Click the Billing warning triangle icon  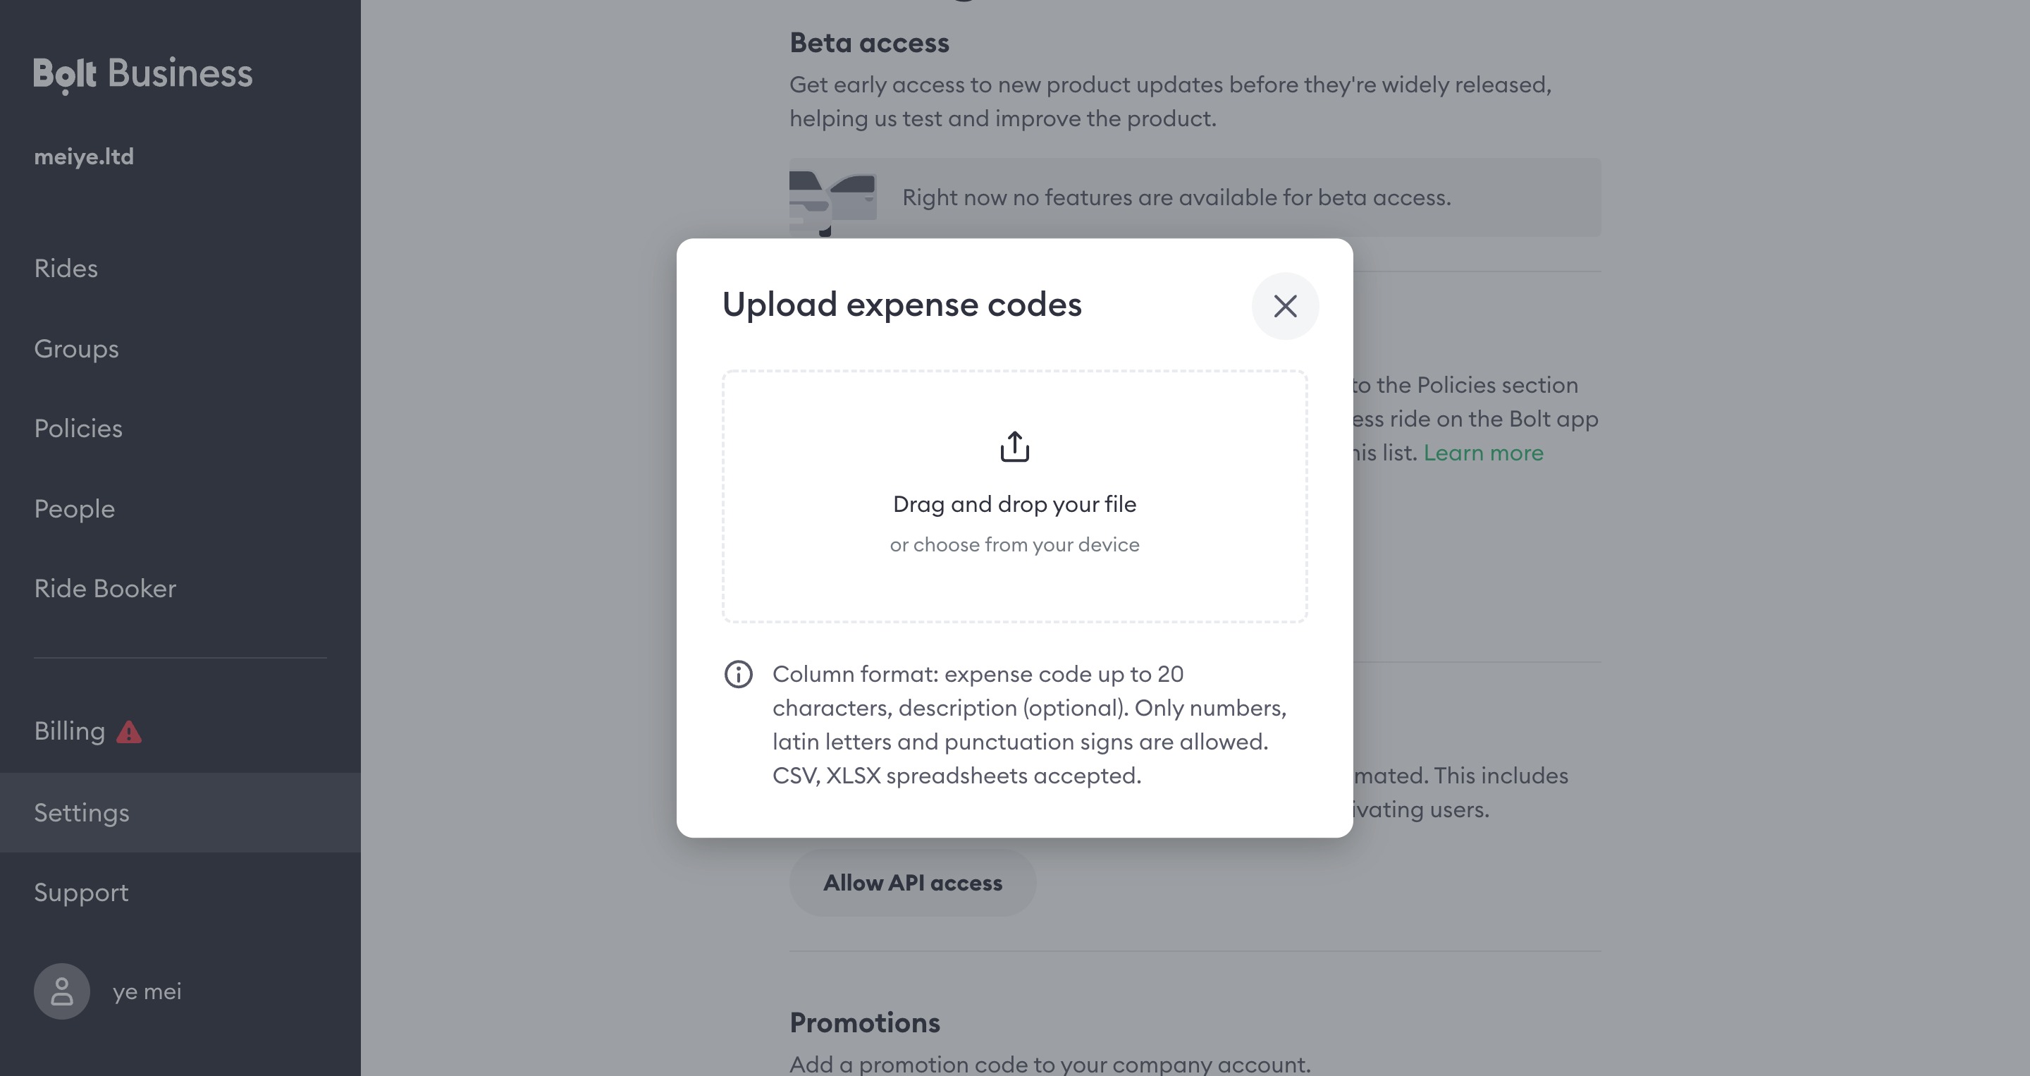tap(129, 733)
